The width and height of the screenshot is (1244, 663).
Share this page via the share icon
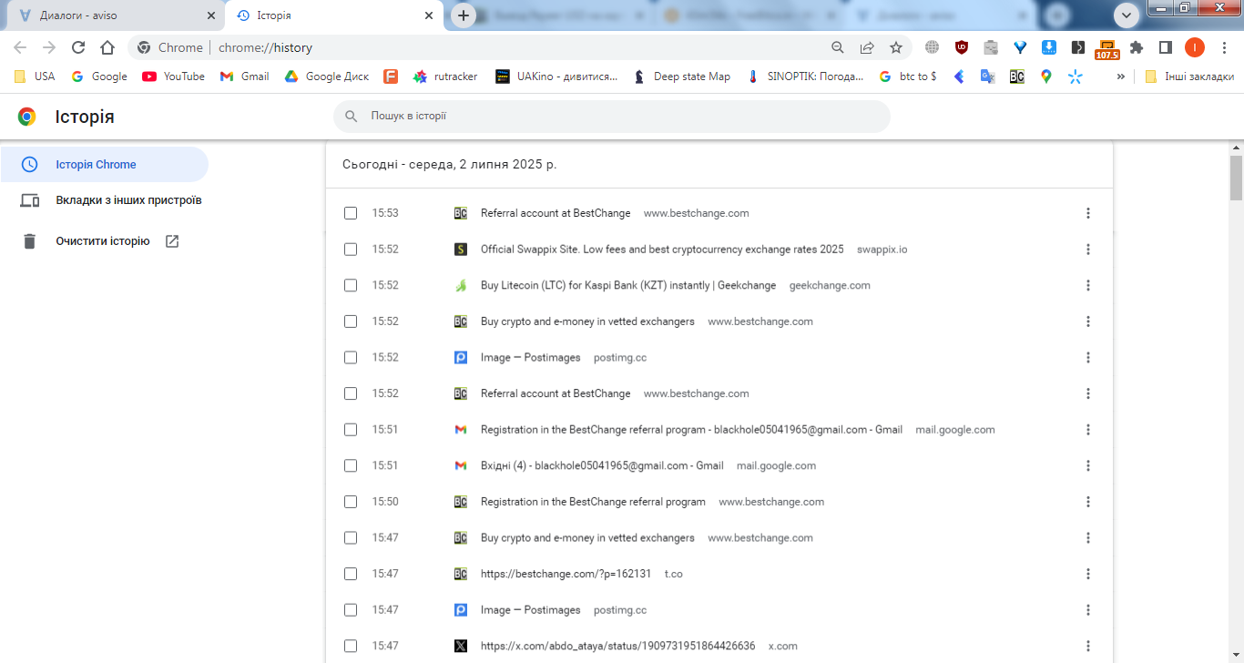[867, 47]
